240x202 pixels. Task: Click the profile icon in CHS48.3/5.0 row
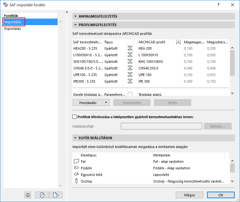pos(130,68)
